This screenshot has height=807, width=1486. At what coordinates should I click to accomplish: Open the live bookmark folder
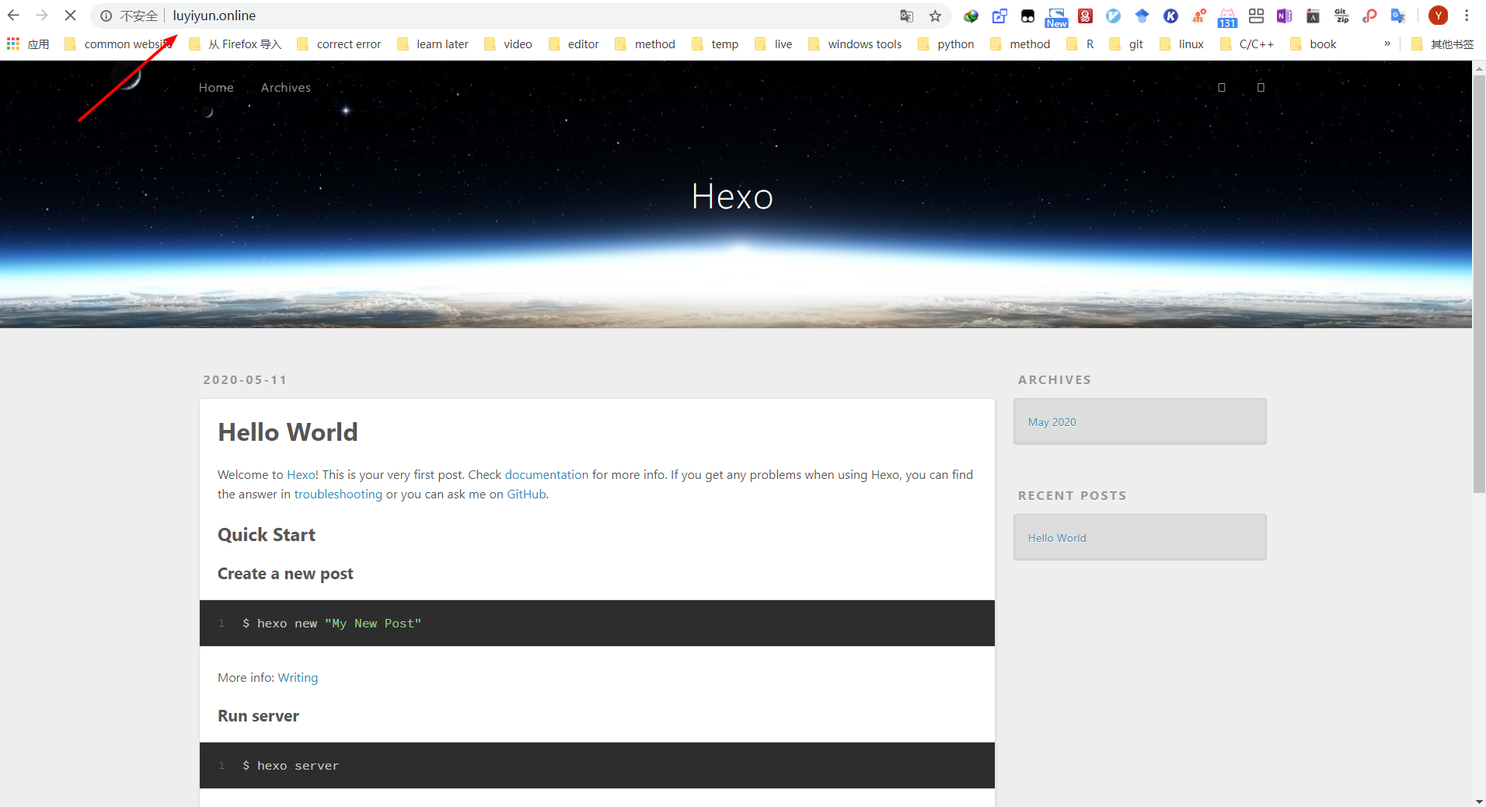[x=773, y=44]
